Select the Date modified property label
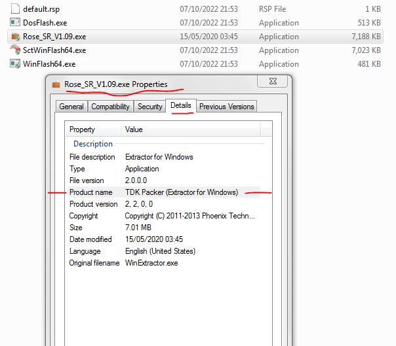This screenshot has height=346, width=396. (x=90, y=239)
